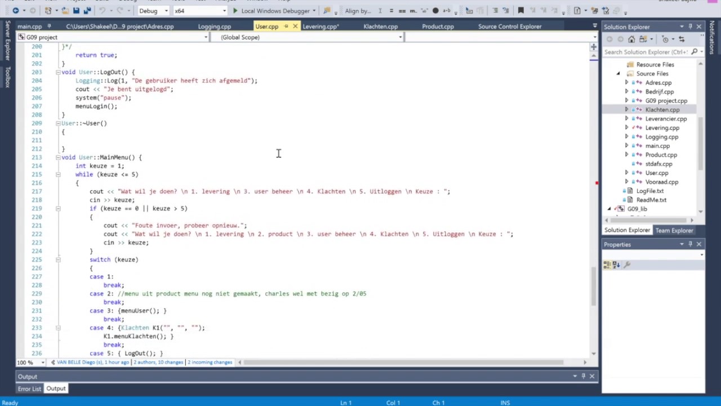Click the Home icon in Solution Explorer
721x406 pixels.
[631, 39]
